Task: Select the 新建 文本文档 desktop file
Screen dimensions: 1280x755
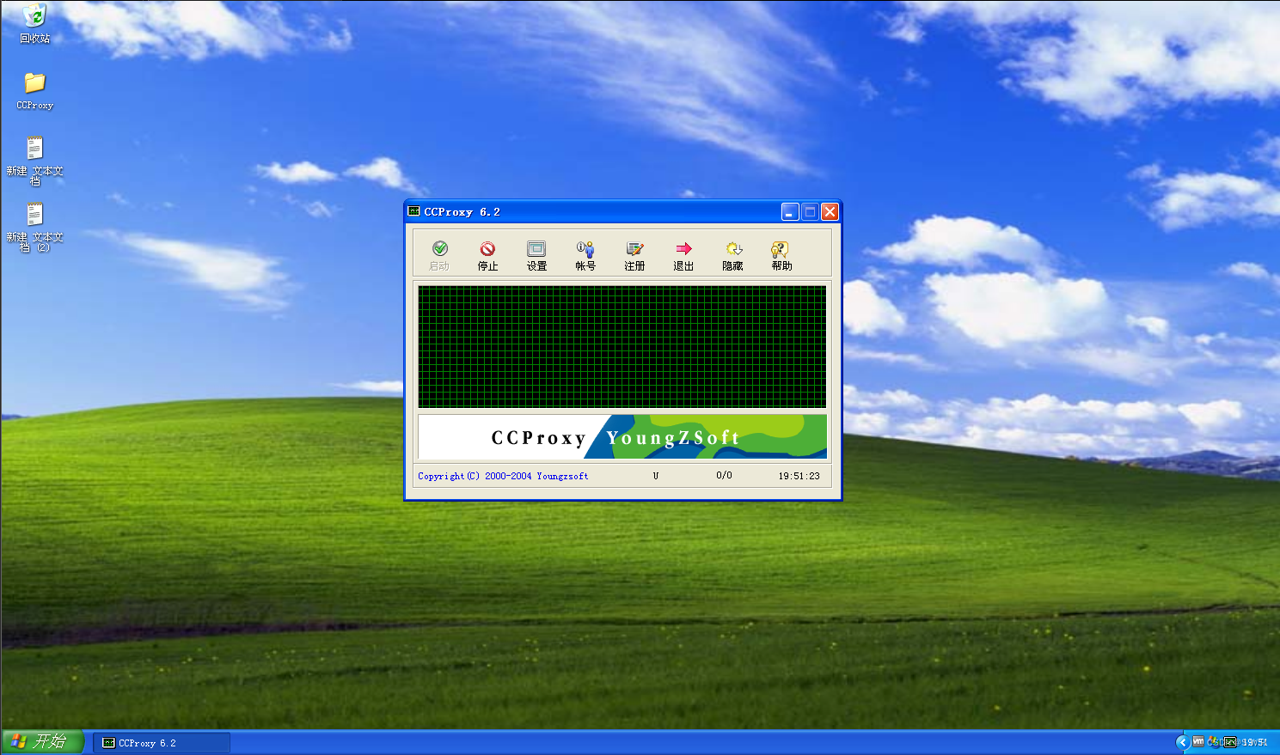Action: 34,161
